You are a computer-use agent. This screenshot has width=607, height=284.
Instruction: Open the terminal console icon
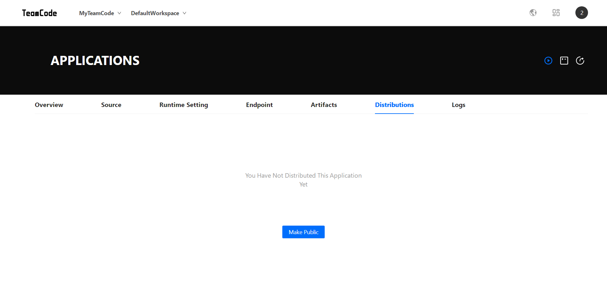click(x=564, y=61)
